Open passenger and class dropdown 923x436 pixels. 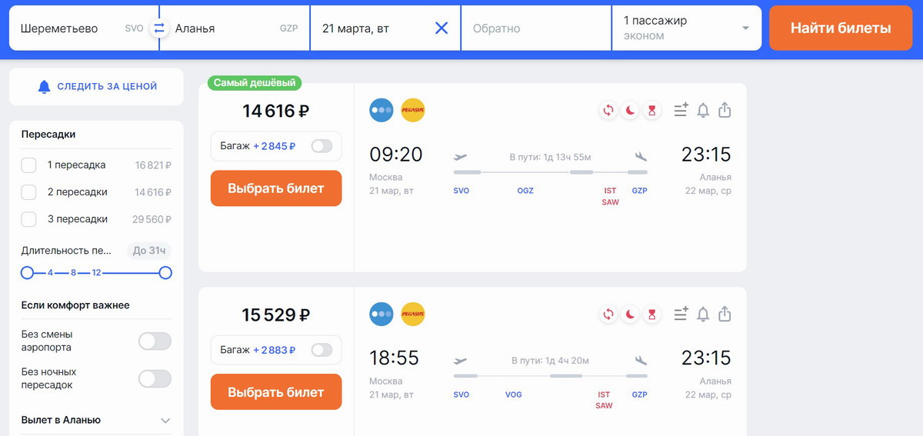click(x=686, y=28)
